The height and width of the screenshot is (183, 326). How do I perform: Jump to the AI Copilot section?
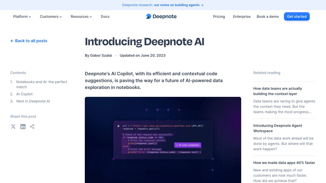tap(24, 94)
